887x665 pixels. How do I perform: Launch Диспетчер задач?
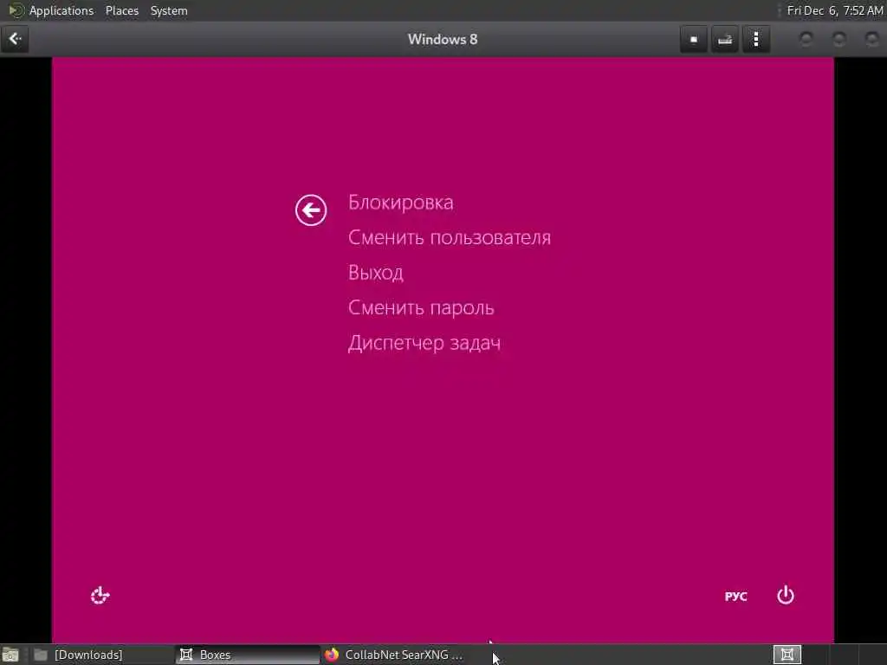pyautogui.click(x=424, y=343)
